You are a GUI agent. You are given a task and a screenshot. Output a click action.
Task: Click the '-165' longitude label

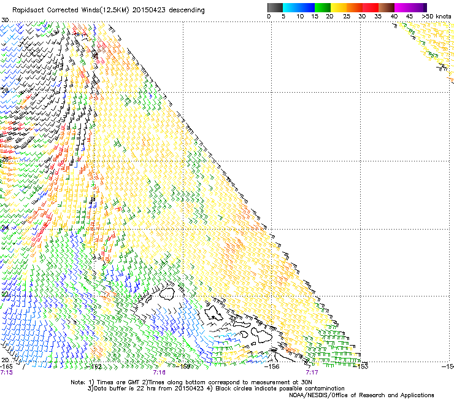pyautogui.click(x=6, y=366)
